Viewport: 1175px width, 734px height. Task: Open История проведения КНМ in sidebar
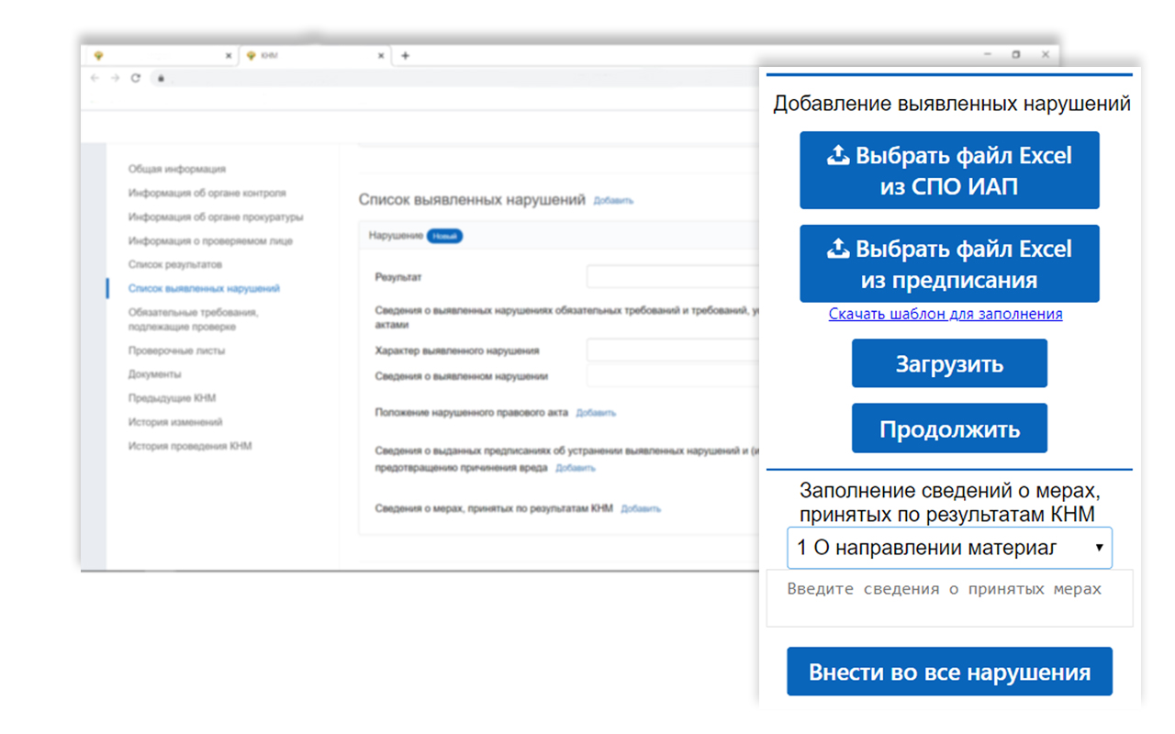point(189,446)
